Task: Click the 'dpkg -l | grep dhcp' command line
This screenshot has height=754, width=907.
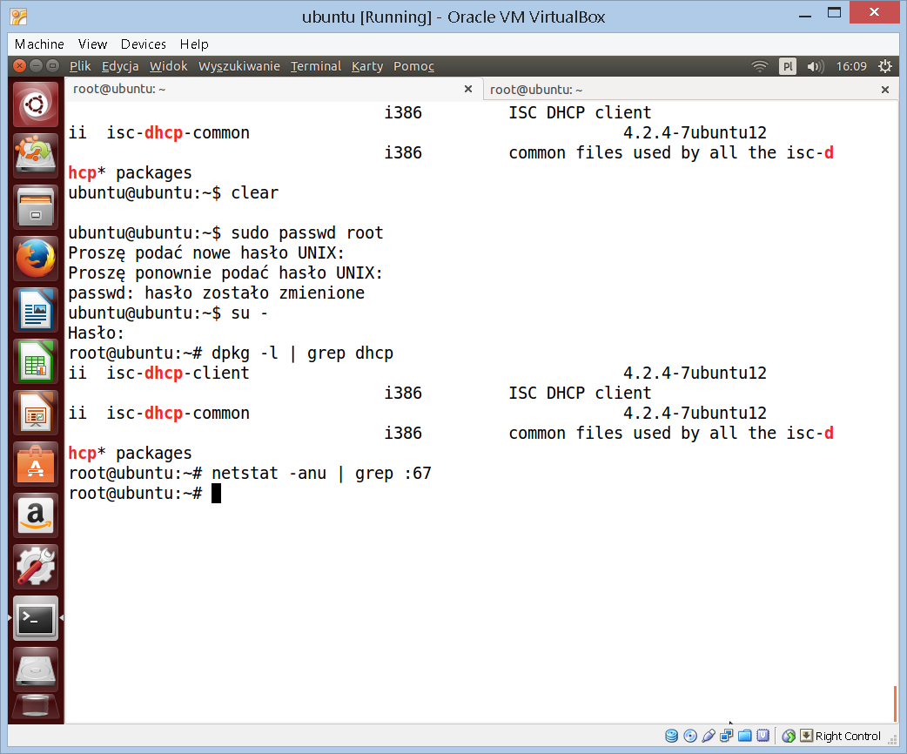Action: 231,353
